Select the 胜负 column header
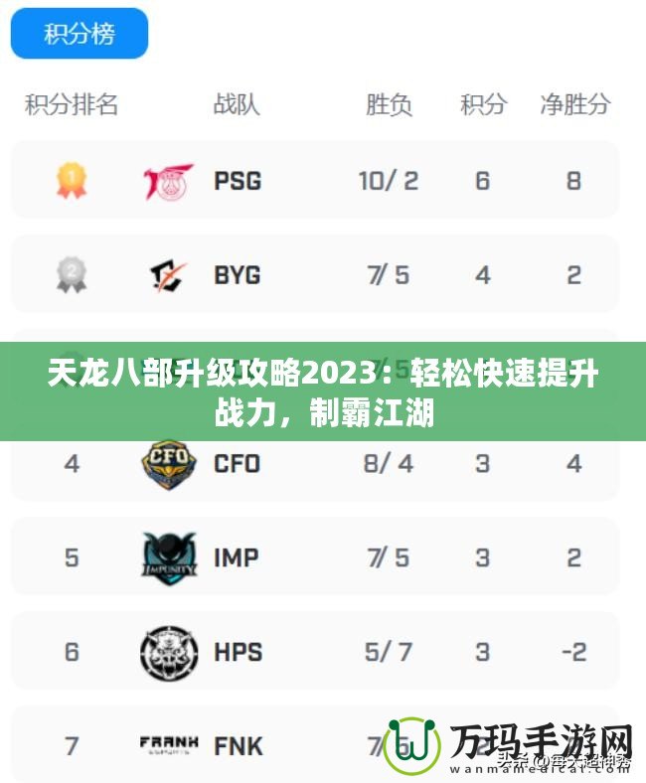This screenshot has height=783, width=646. click(x=389, y=105)
